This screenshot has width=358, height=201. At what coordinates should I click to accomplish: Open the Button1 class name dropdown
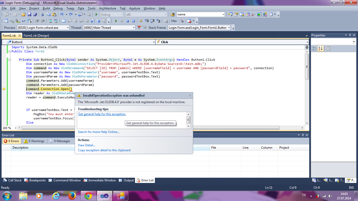pos(154,42)
